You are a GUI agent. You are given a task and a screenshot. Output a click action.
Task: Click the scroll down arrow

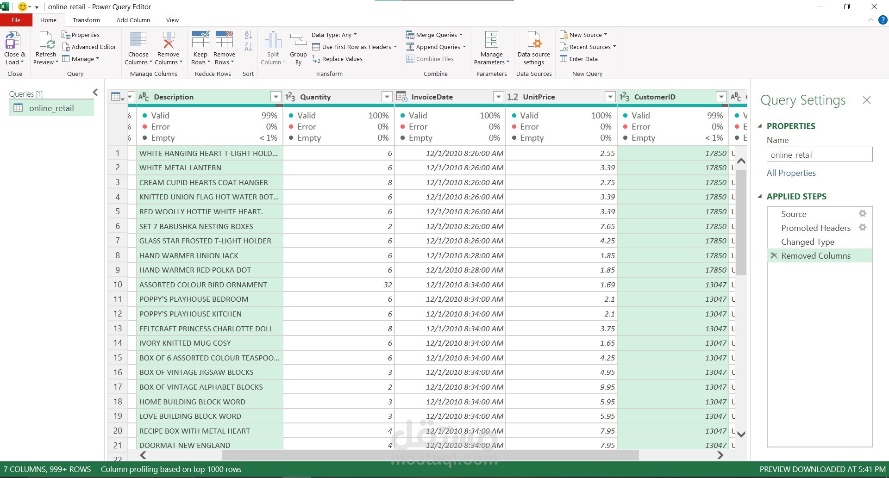click(x=741, y=434)
